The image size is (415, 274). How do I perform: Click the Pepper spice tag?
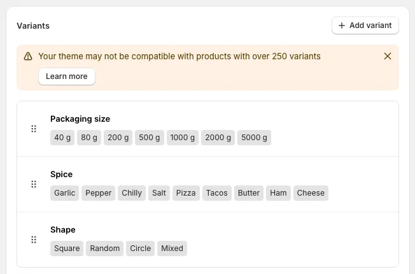pos(98,193)
